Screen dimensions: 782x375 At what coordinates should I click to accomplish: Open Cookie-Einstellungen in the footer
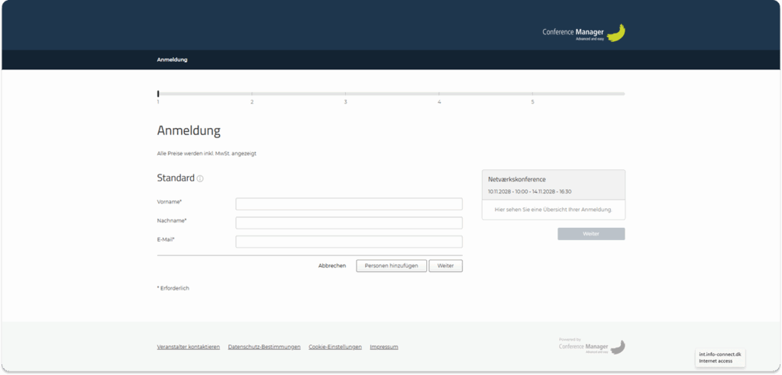pyautogui.click(x=334, y=347)
